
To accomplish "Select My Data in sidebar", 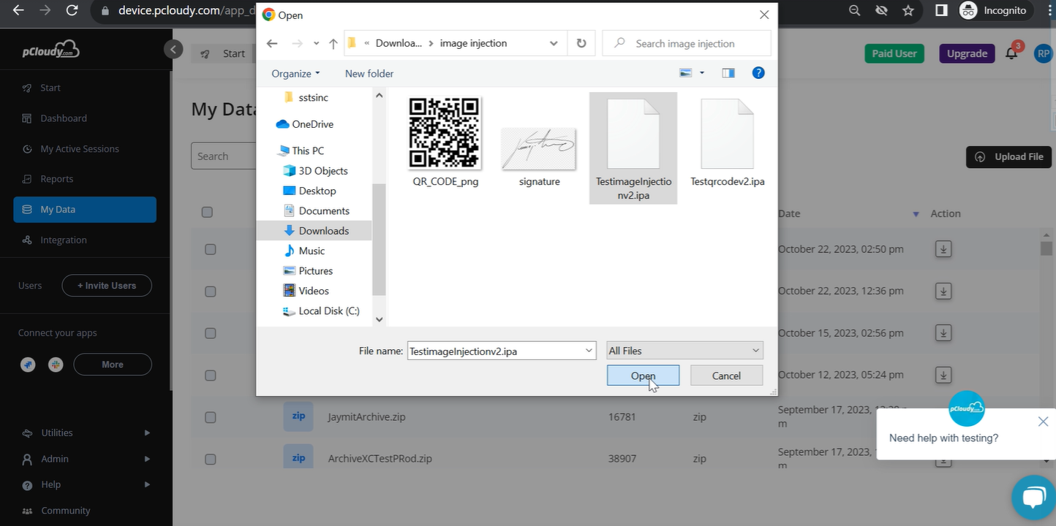I will [x=85, y=209].
